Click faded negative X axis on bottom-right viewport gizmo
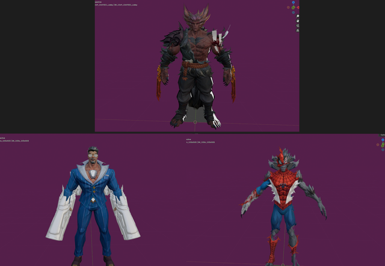Screen dimensions: 385x266 (378, 145)
